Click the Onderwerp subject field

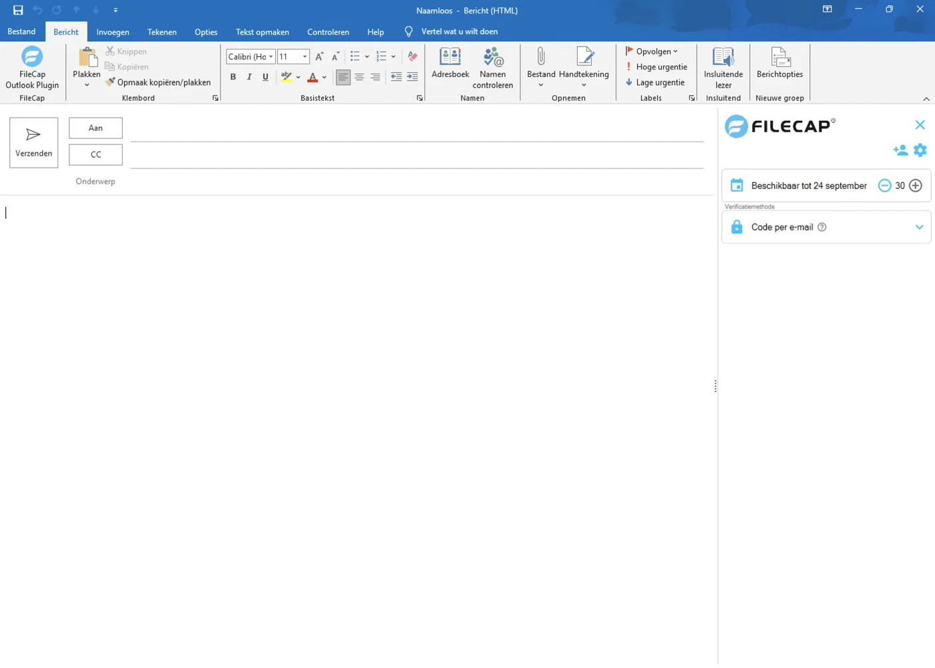(x=417, y=181)
